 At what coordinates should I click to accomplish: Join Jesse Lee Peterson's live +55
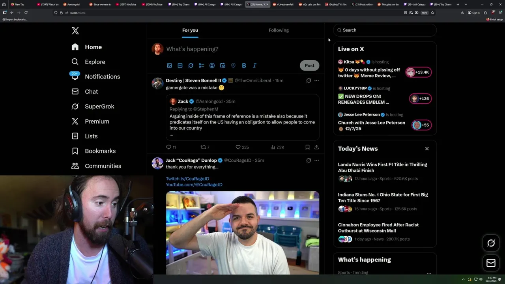coord(421,125)
